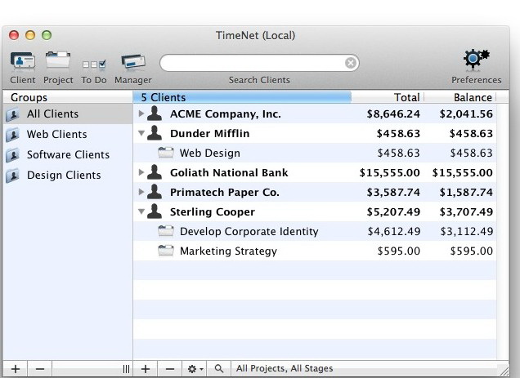Select the Web Clients group
Image resolution: width=520 pixels, height=378 pixels.
point(68,135)
